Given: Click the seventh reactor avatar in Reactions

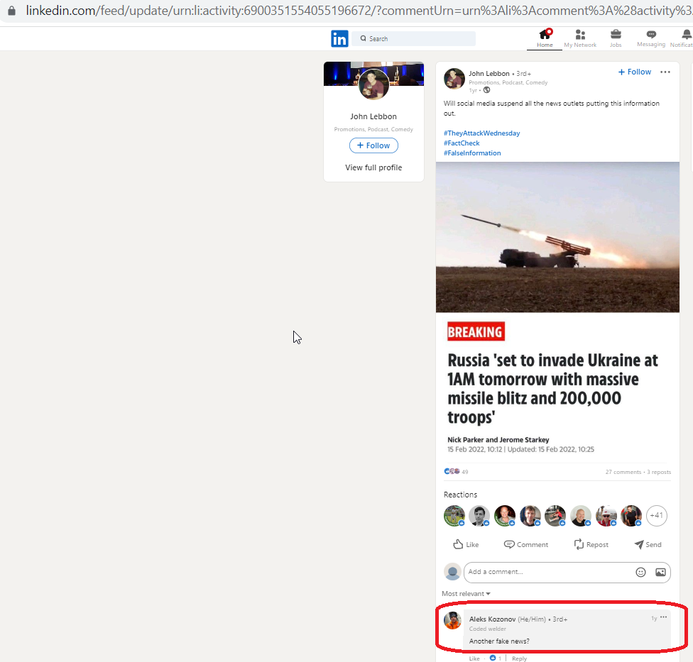Looking at the screenshot, I should [x=606, y=515].
